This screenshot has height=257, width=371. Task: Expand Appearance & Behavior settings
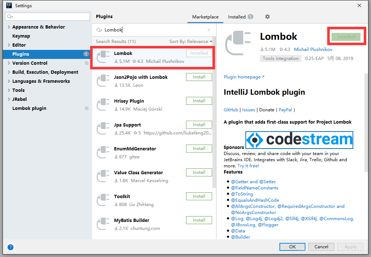click(x=9, y=27)
